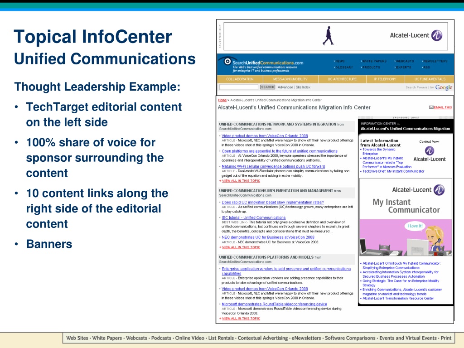Screen dimensions: 464x348
Task: Open the RSS navigation link
Action: [x=426, y=68]
